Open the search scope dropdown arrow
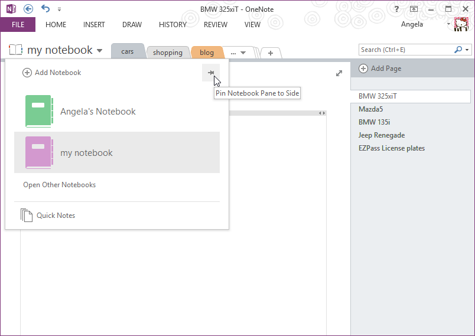Viewport: 475px width, 336px height. point(467,50)
